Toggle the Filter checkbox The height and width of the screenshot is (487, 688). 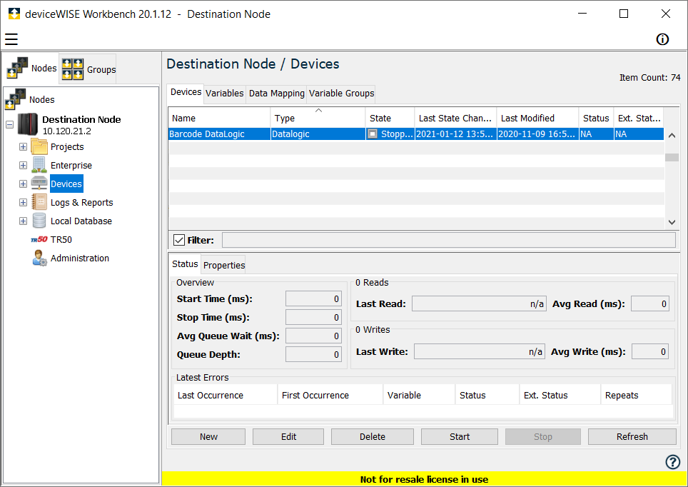(179, 240)
